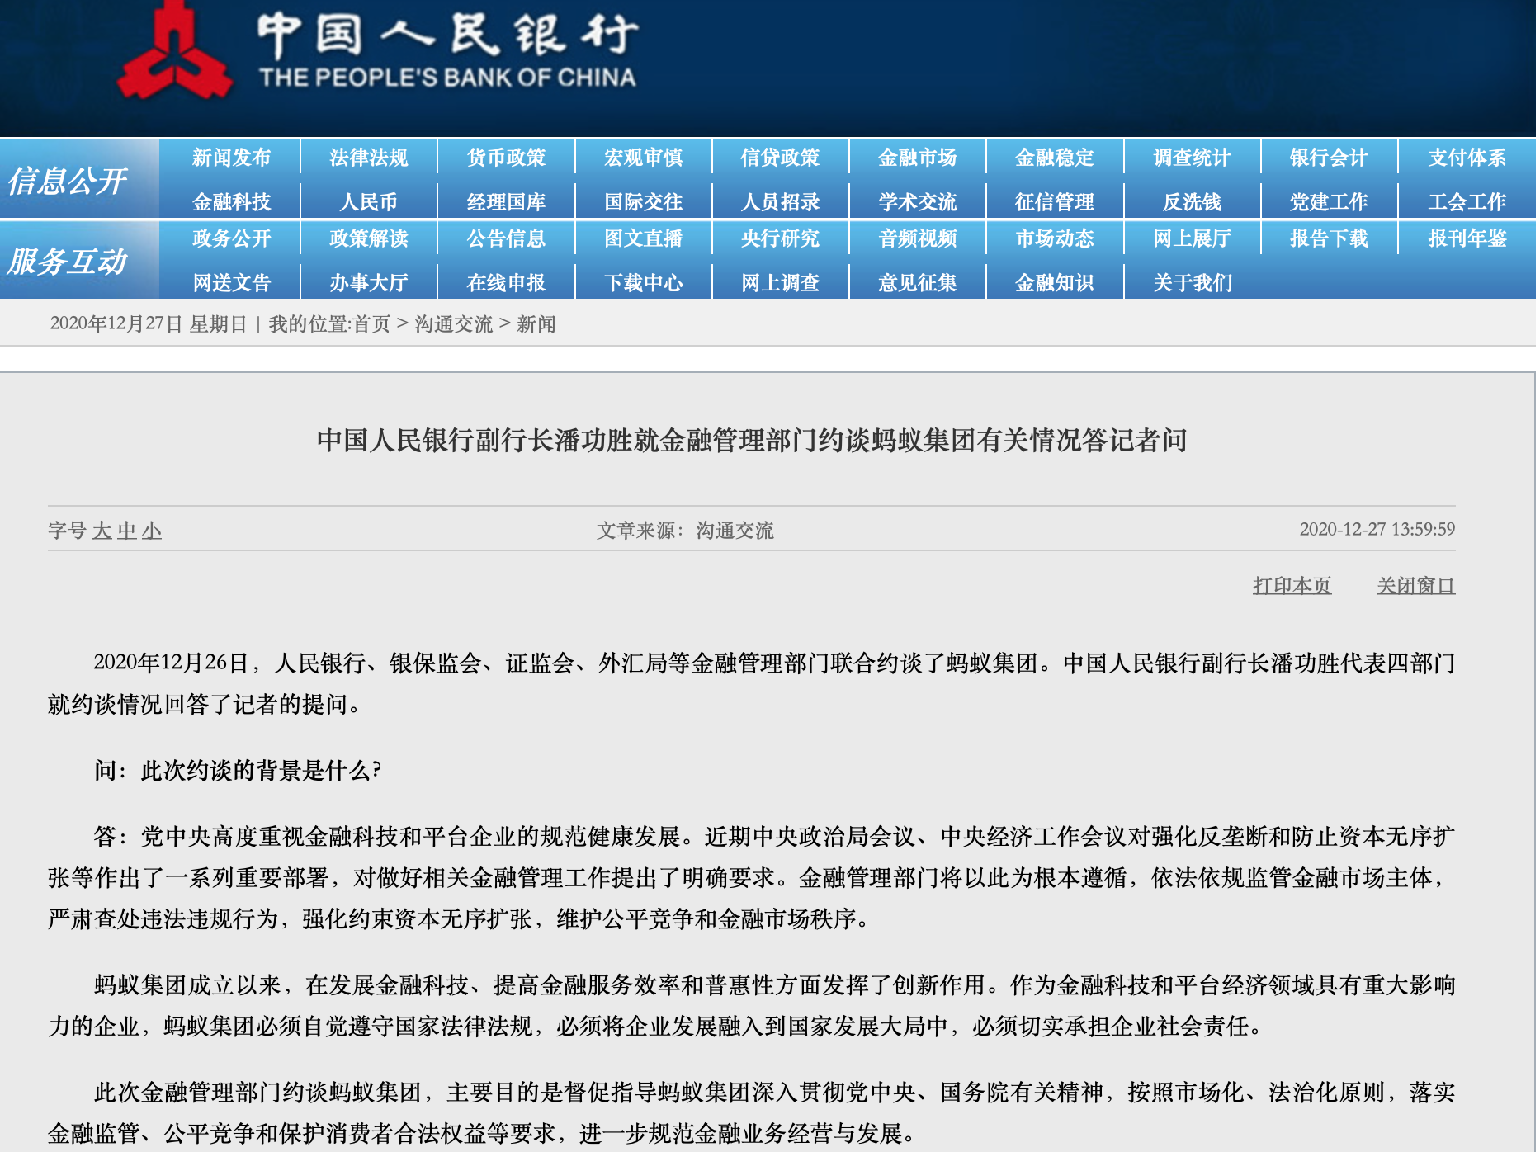
Task: Click article source 沟通交流 text
Action: pyautogui.click(x=735, y=531)
